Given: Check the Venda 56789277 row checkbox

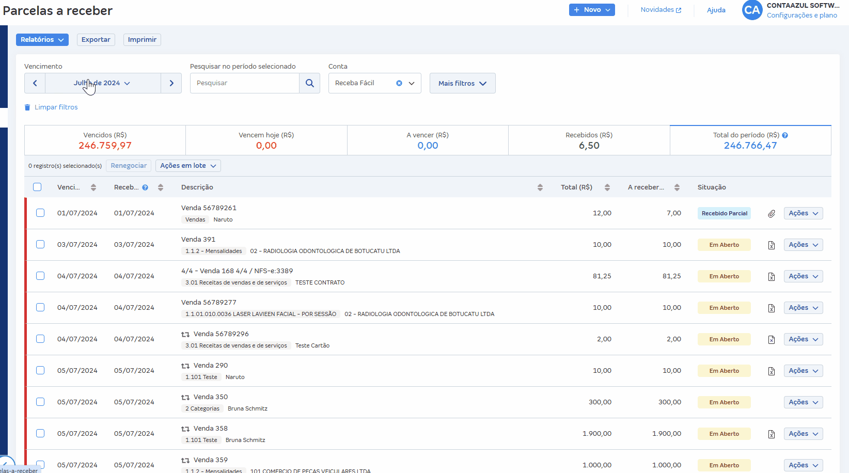Looking at the screenshot, I should (40, 307).
